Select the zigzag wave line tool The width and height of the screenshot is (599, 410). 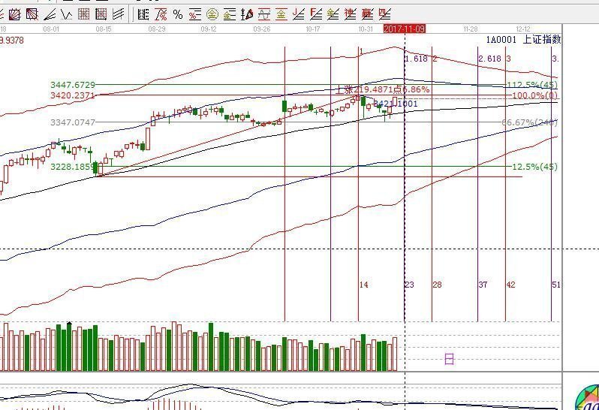click(x=67, y=15)
